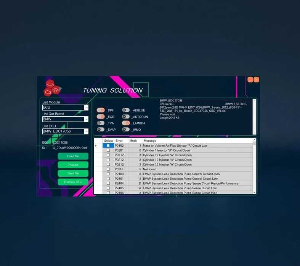The width and height of the screenshot is (300, 266).
Task: Check the P2401 row checkbox
Action: pos(108,179)
